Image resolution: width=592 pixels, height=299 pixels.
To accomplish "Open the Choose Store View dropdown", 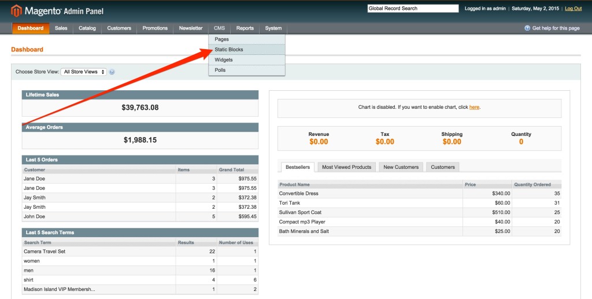I will tap(84, 72).
